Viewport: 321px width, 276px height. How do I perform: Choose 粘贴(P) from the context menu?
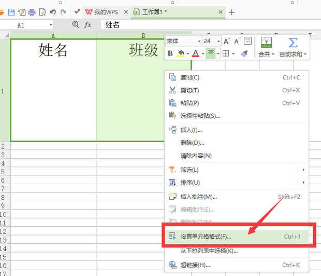click(x=237, y=103)
